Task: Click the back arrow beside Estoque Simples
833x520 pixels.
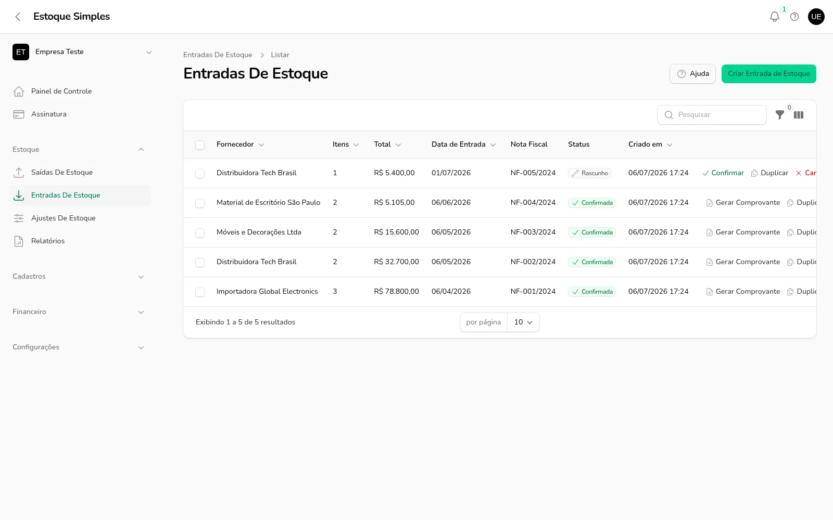Action: coord(18,17)
